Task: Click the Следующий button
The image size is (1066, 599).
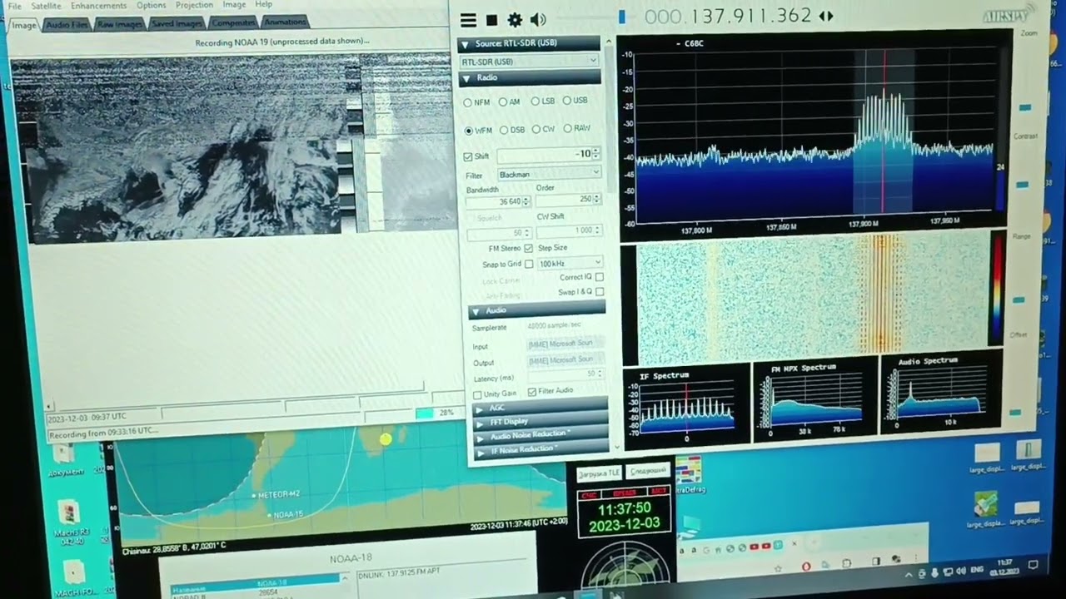Action: tap(647, 471)
